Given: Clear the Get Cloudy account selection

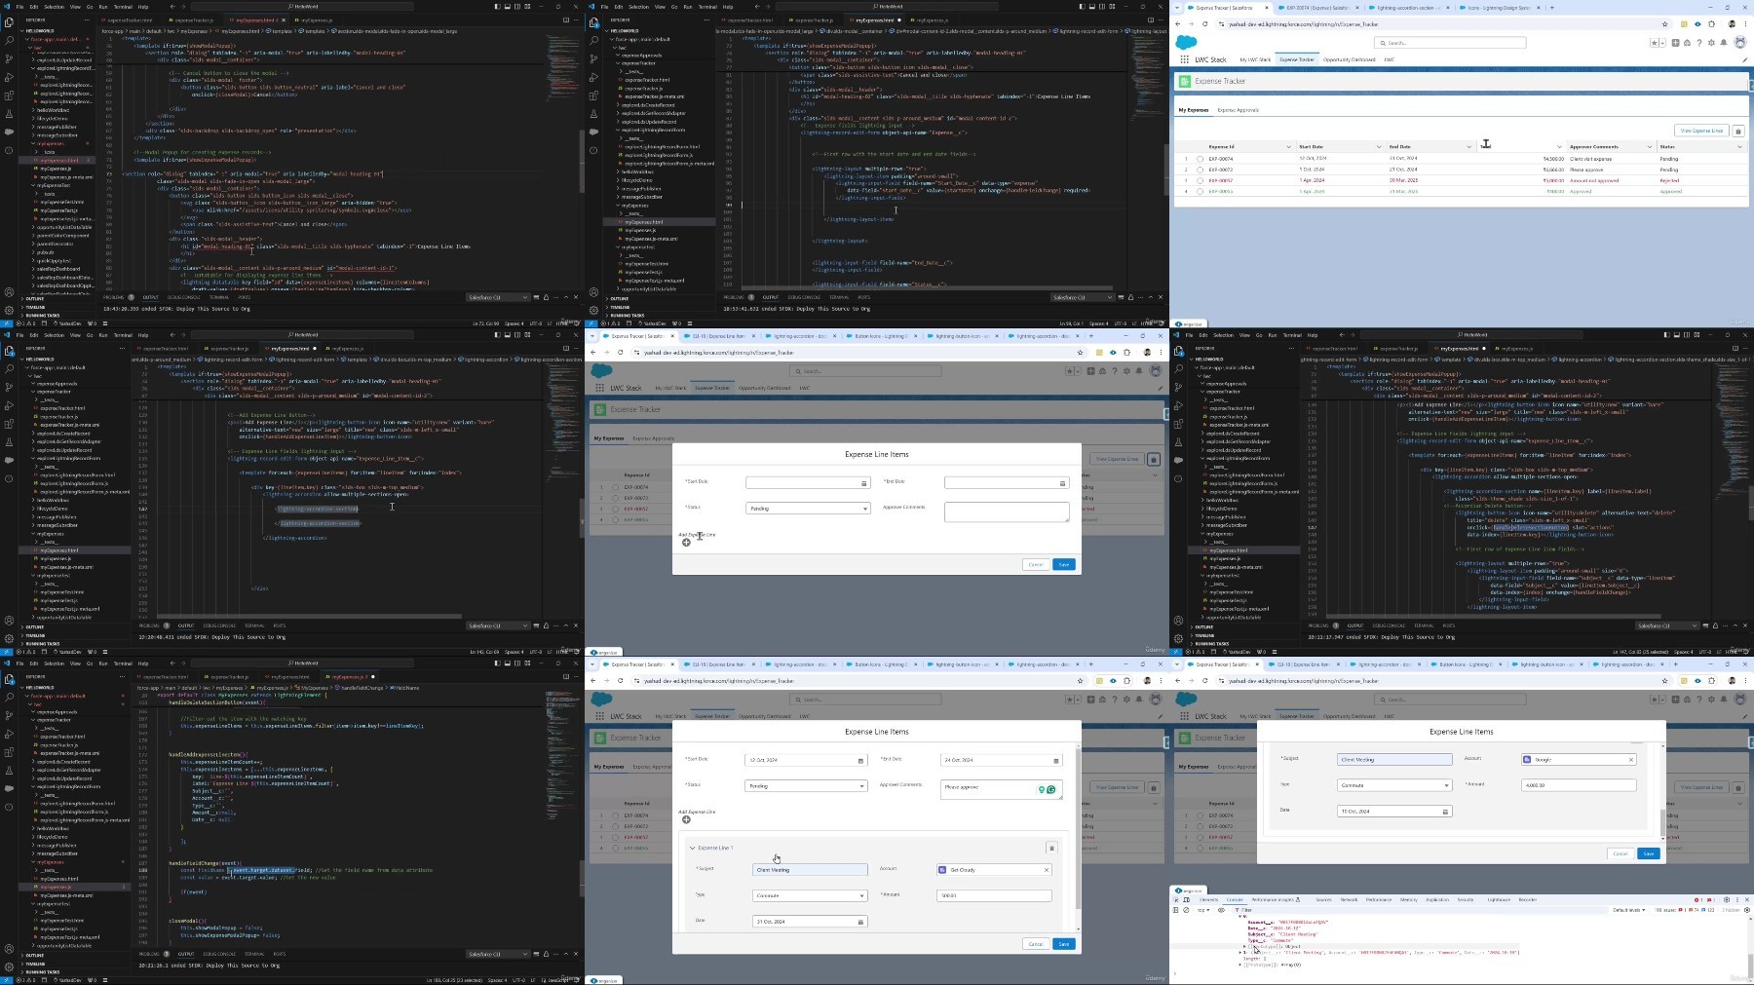Looking at the screenshot, I should pyautogui.click(x=1047, y=869).
